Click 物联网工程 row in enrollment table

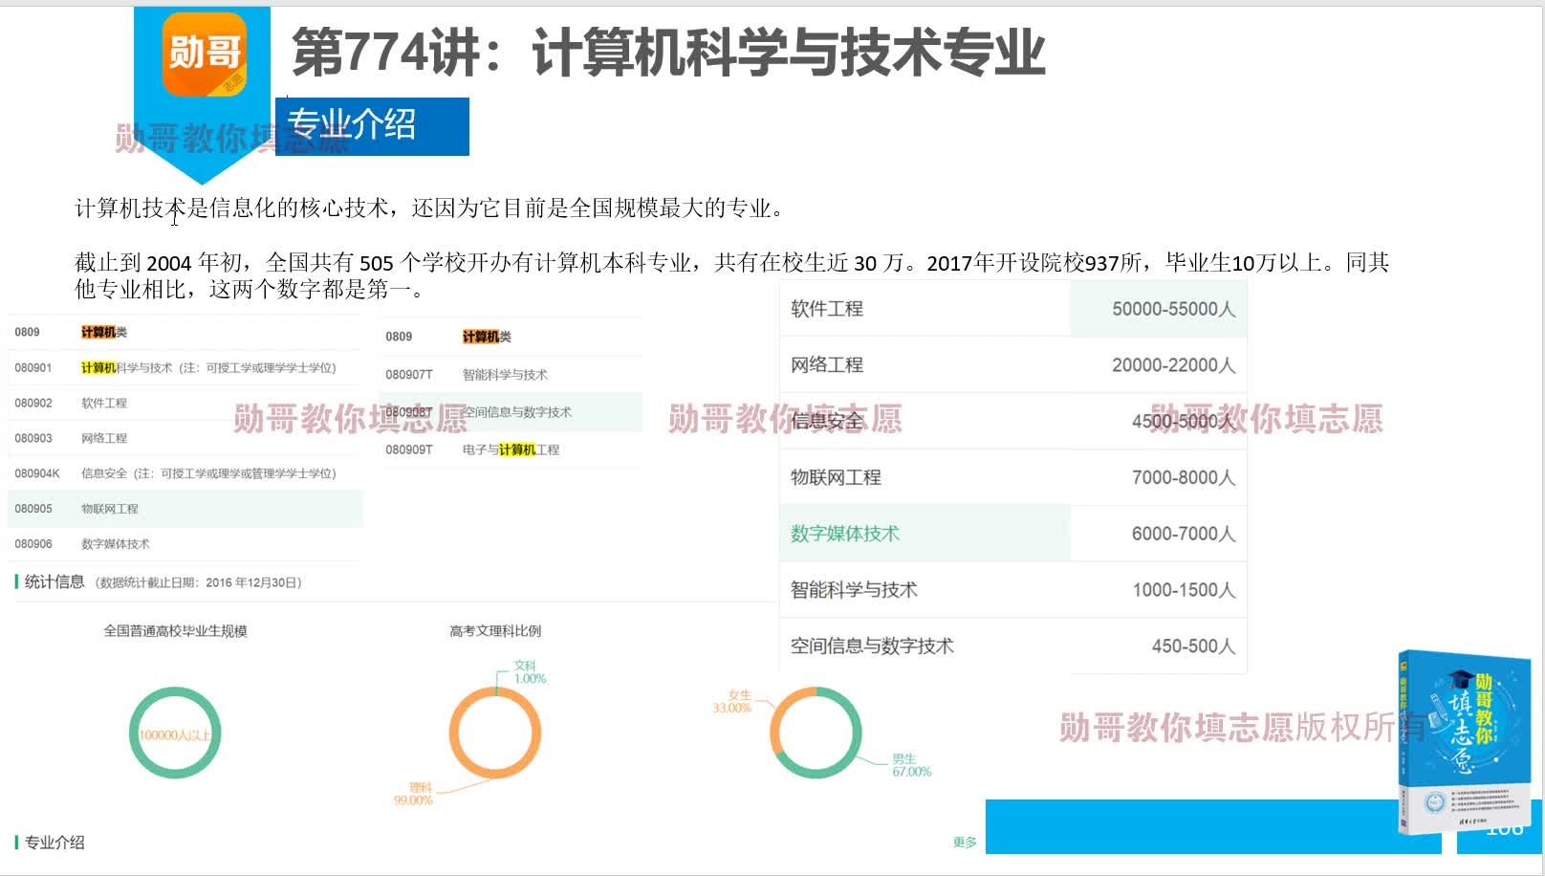point(1013,477)
